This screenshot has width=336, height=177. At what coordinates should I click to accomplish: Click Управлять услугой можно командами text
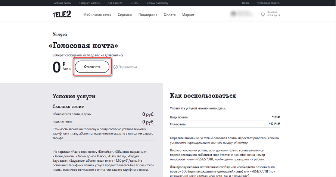198,108
